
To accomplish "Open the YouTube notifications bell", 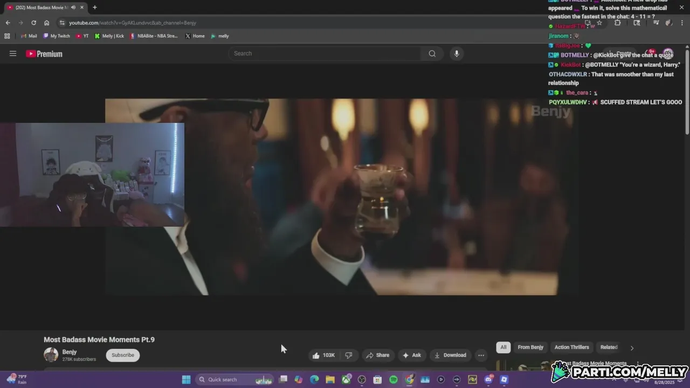I will tap(650, 53).
